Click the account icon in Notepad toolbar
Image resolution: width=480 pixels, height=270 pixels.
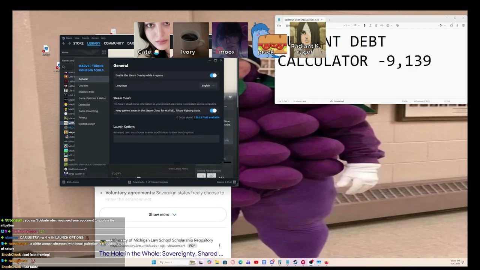click(x=457, y=25)
